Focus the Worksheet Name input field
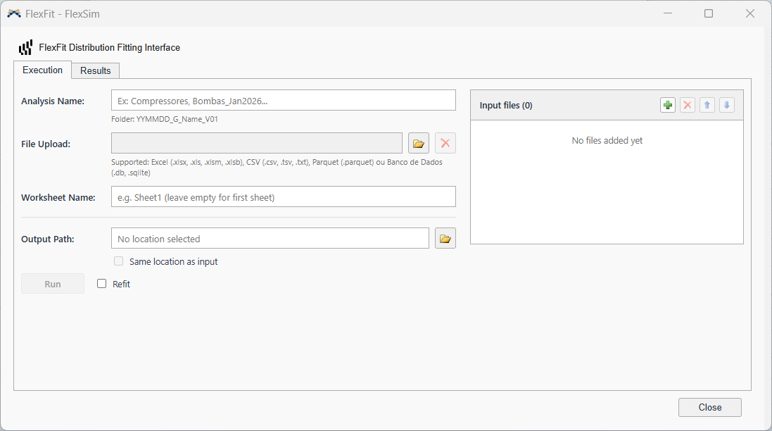Screen dimensions: 772x431 [284, 196]
